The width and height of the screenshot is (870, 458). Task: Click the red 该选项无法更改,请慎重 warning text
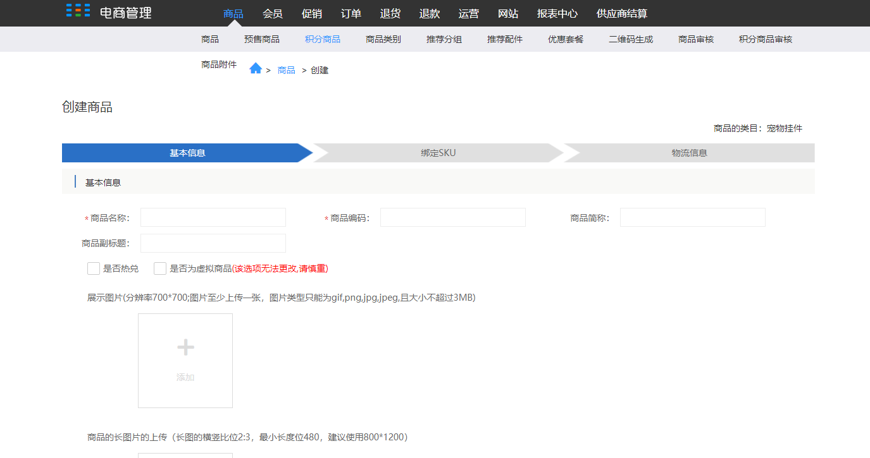point(280,268)
